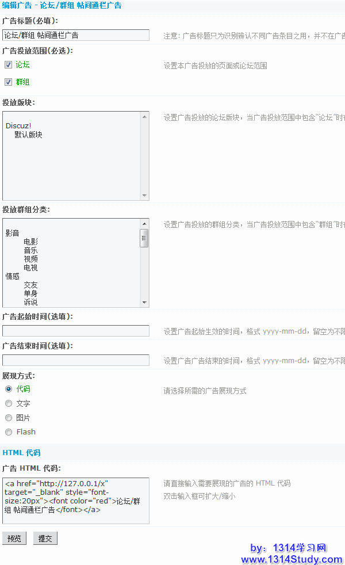345x565 pixels.
Task: Select 默认版块 in the forum list
Action: click(x=28, y=135)
